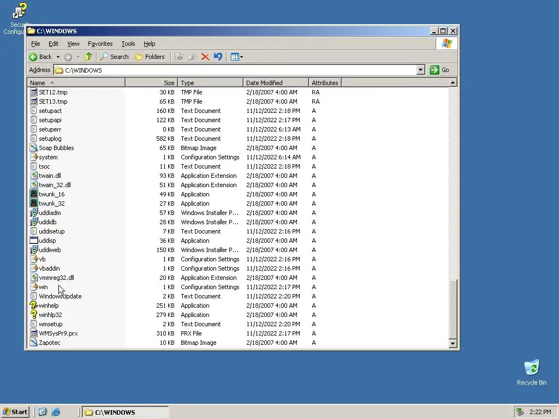Viewport: 559px width, 419px height.
Task: Click the Back navigation arrow icon
Action: (33, 57)
